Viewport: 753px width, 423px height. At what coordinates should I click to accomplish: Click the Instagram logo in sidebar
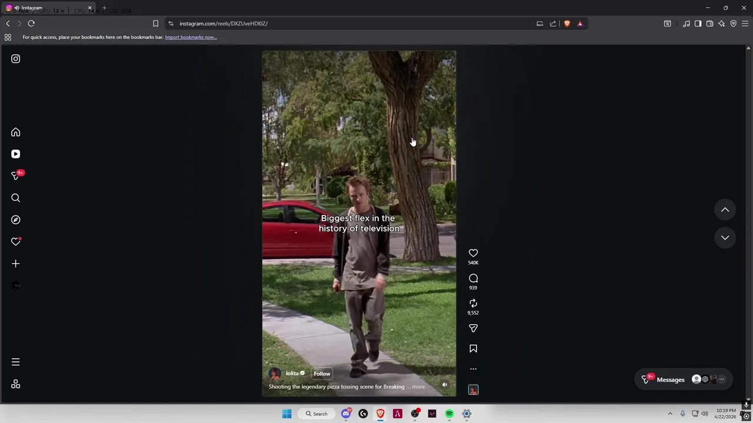tap(16, 59)
